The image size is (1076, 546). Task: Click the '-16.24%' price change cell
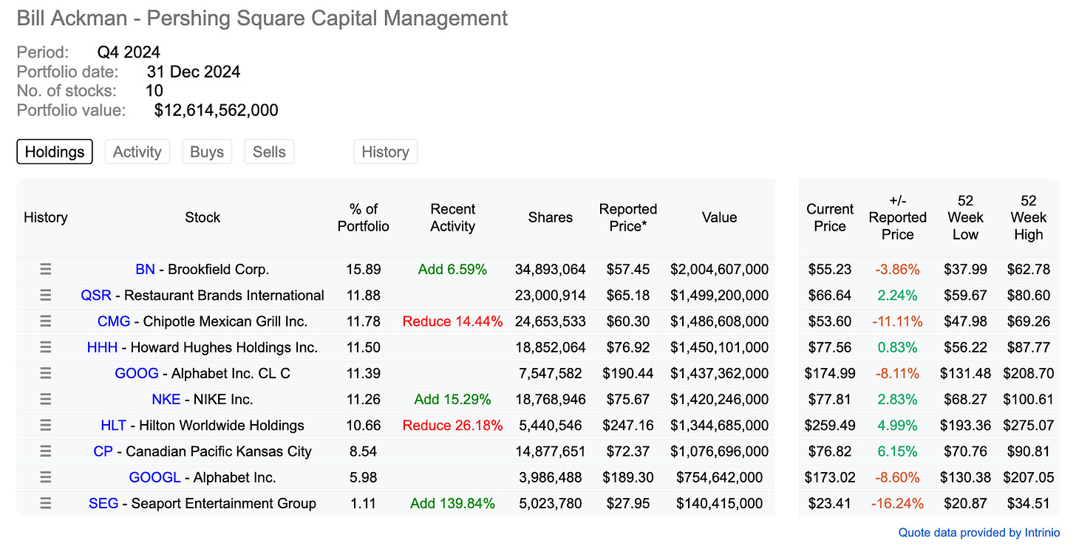[897, 503]
